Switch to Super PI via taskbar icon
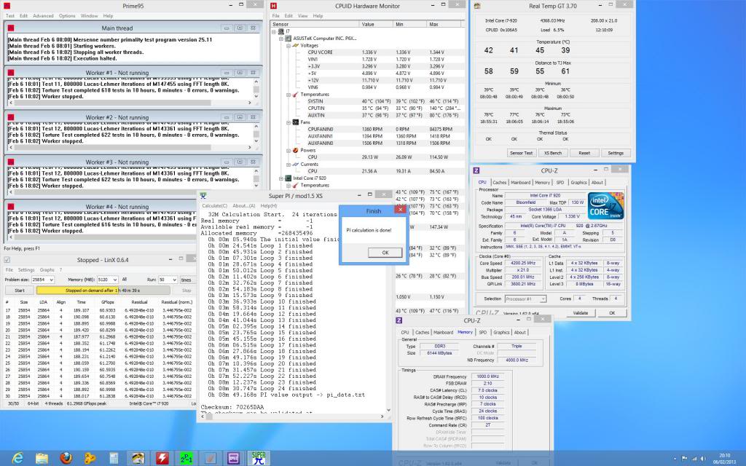Image resolution: width=746 pixels, height=466 pixels. pos(259,458)
